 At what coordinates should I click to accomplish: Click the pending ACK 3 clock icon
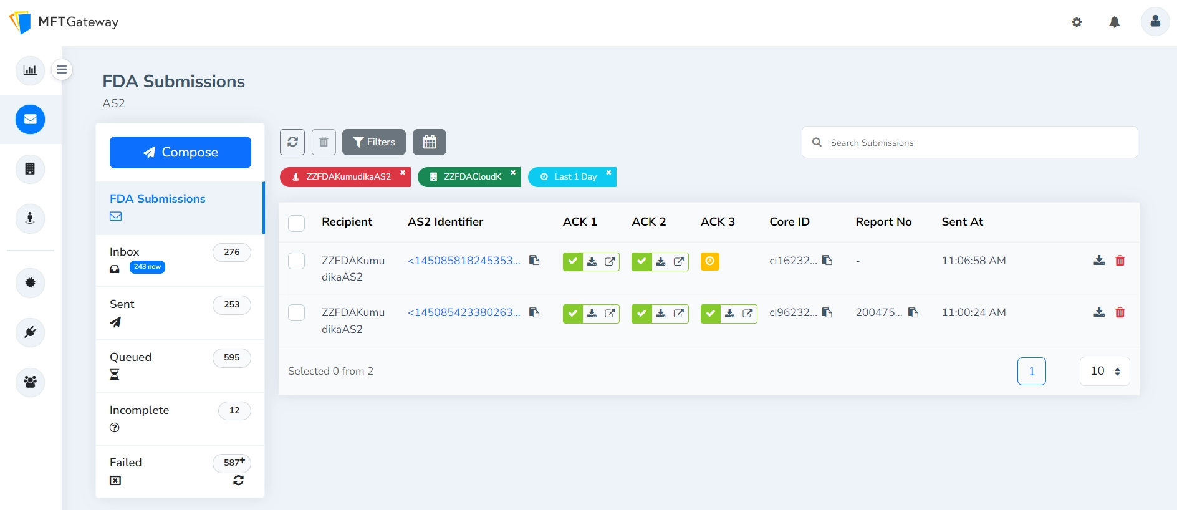pyautogui.click(x=709, y=261)
